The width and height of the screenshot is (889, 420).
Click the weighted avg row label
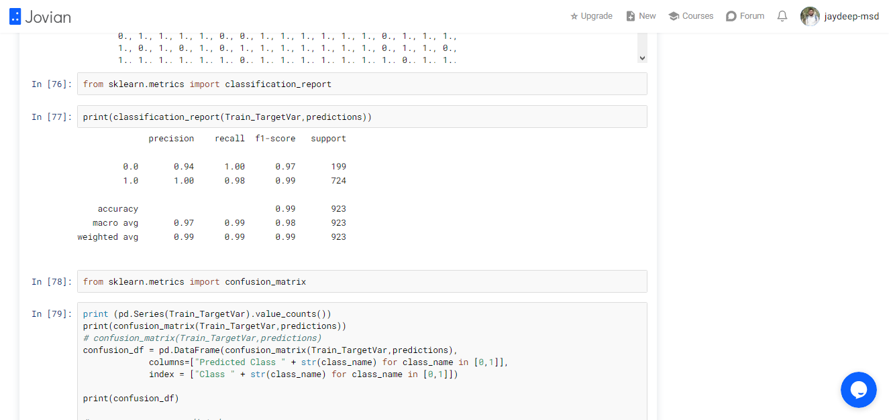(108, 237)
